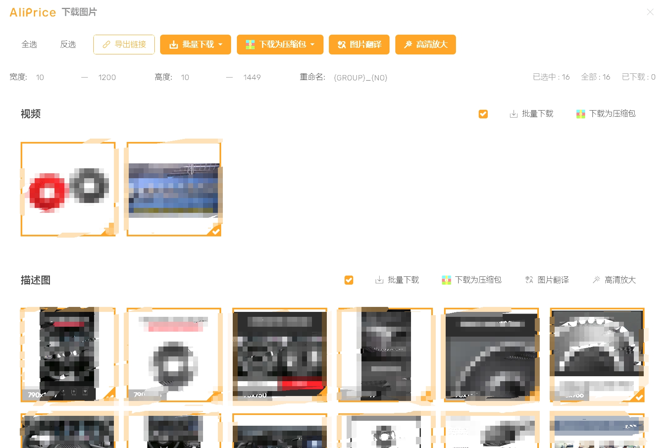Close the AliPrice download dialog
This screenshot has width=659, height=448.
650,12
